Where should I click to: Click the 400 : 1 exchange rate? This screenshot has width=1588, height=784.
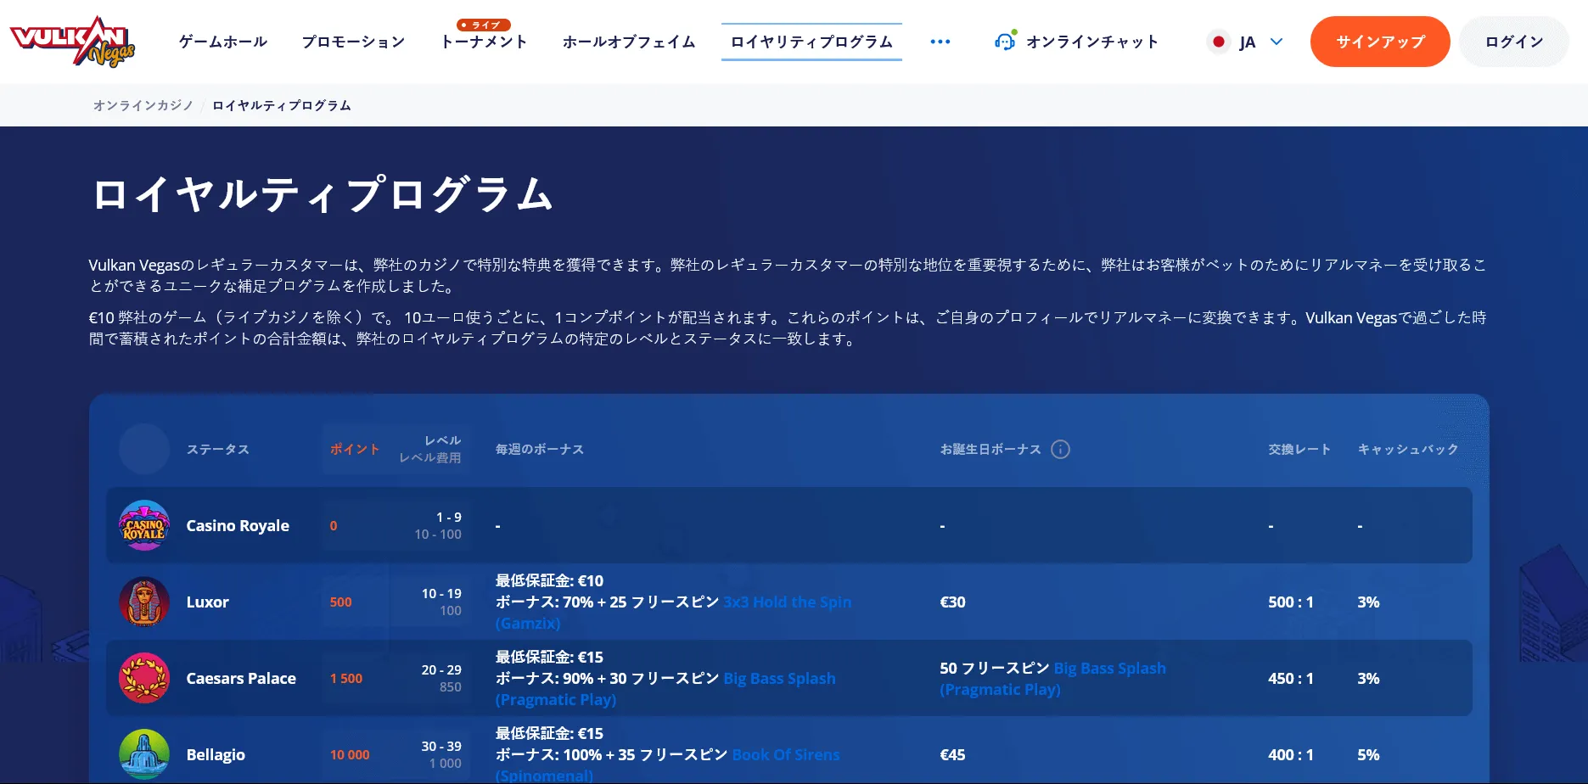click(x=1291, y=754)
